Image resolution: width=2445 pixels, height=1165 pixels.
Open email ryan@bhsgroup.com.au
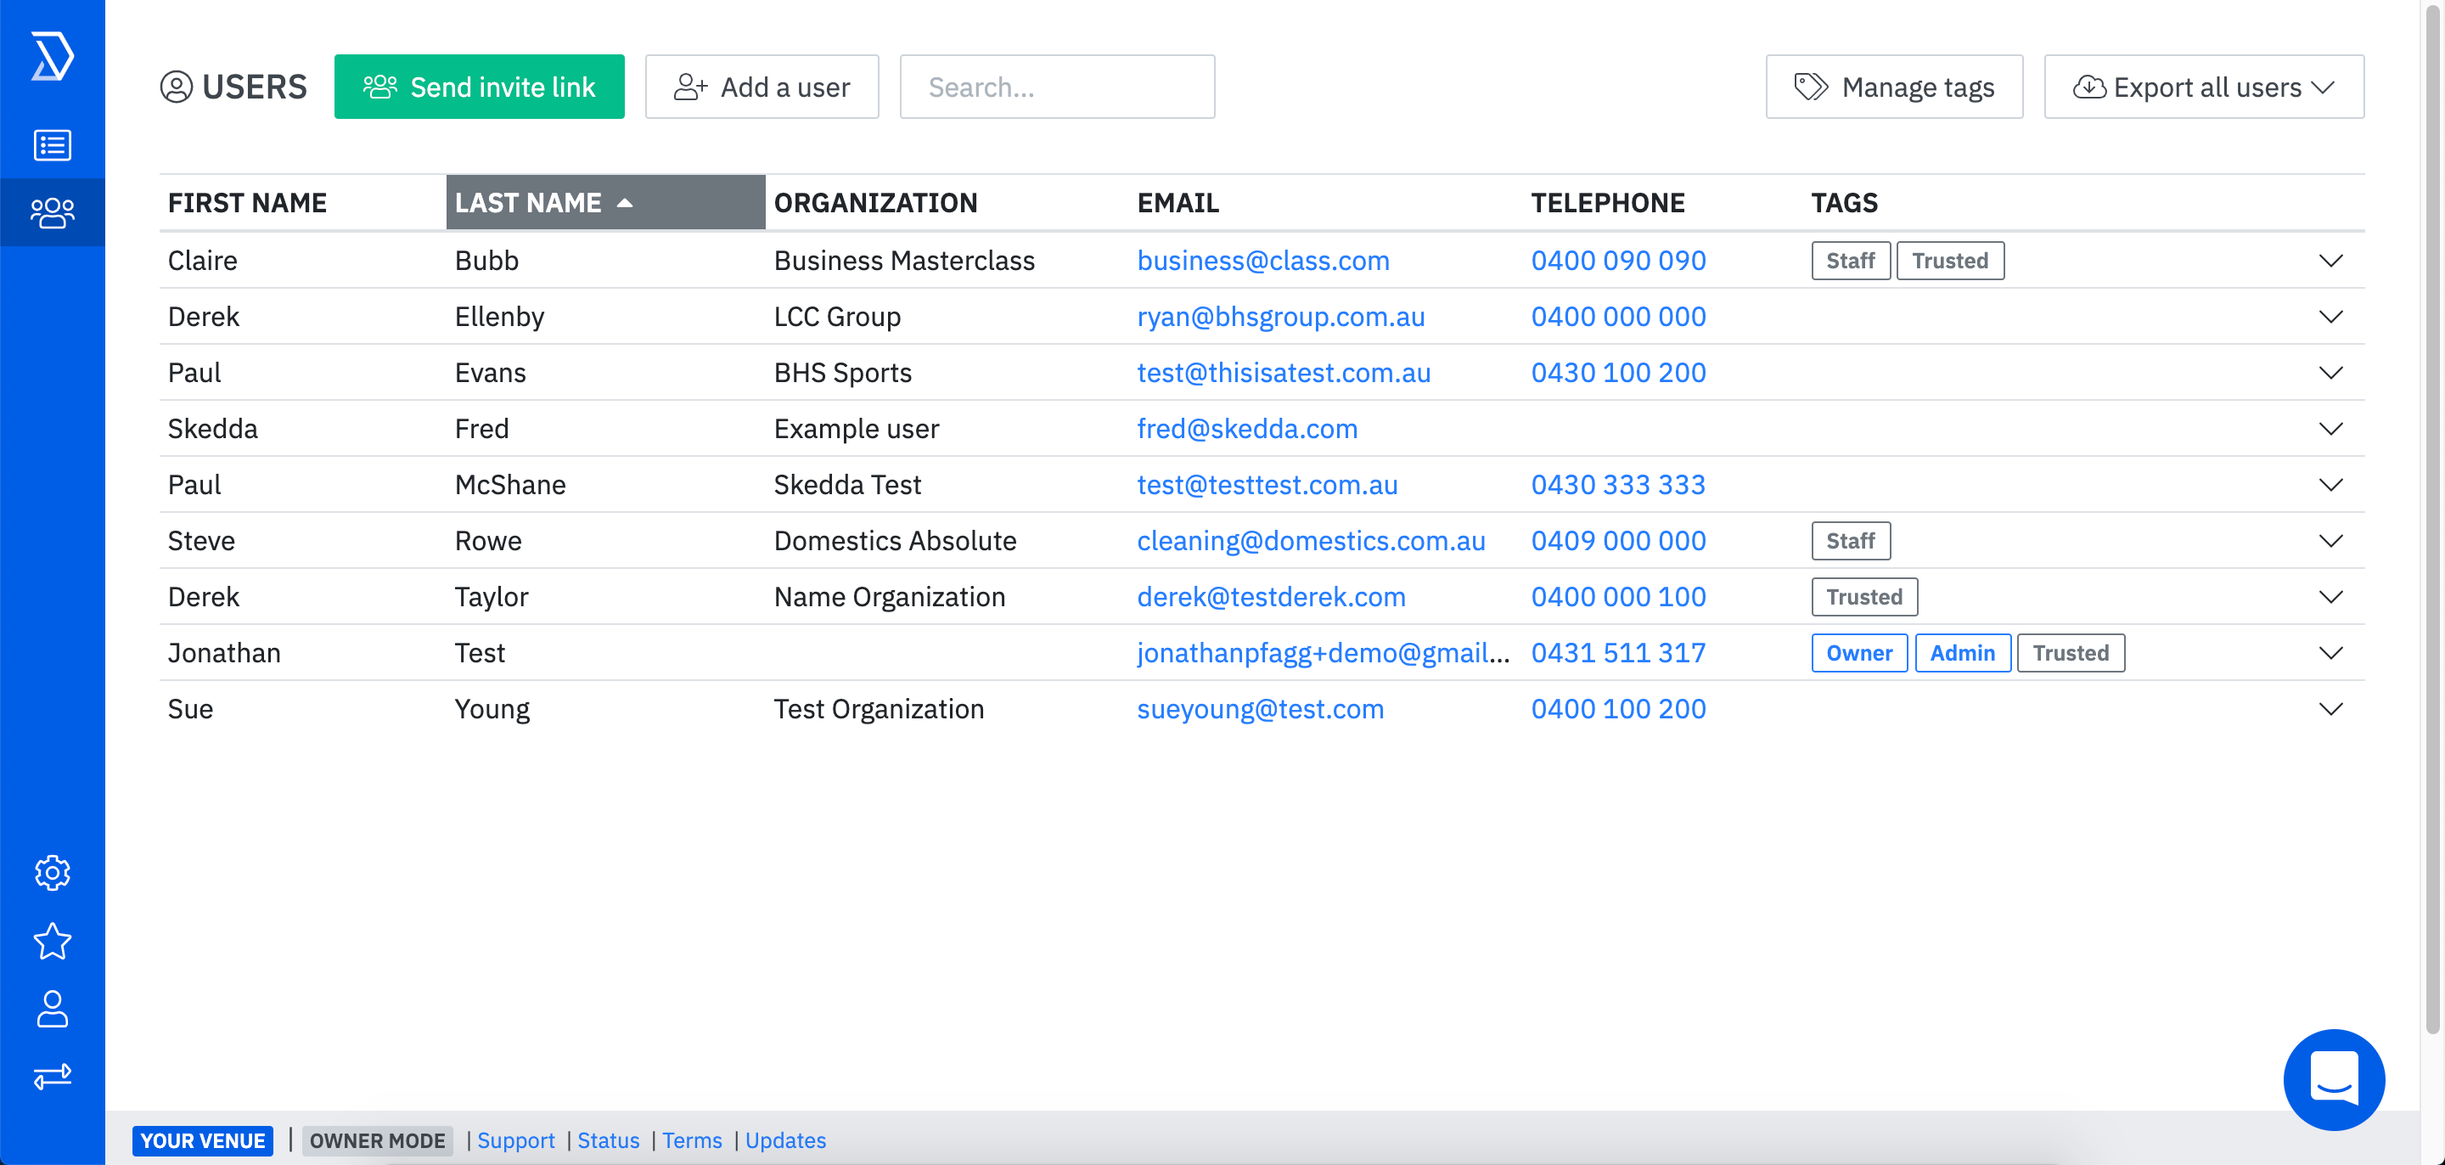pyautogui.click(x=1280, y=316)
